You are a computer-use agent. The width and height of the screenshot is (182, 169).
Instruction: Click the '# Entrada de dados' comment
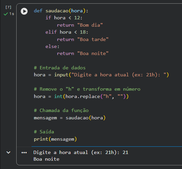pyautogui.click(x=60, y=68)
